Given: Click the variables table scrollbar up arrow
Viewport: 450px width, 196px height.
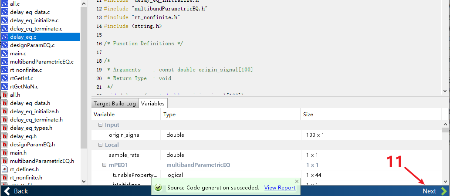Looking at the screenshot, I should pos(445,124).
